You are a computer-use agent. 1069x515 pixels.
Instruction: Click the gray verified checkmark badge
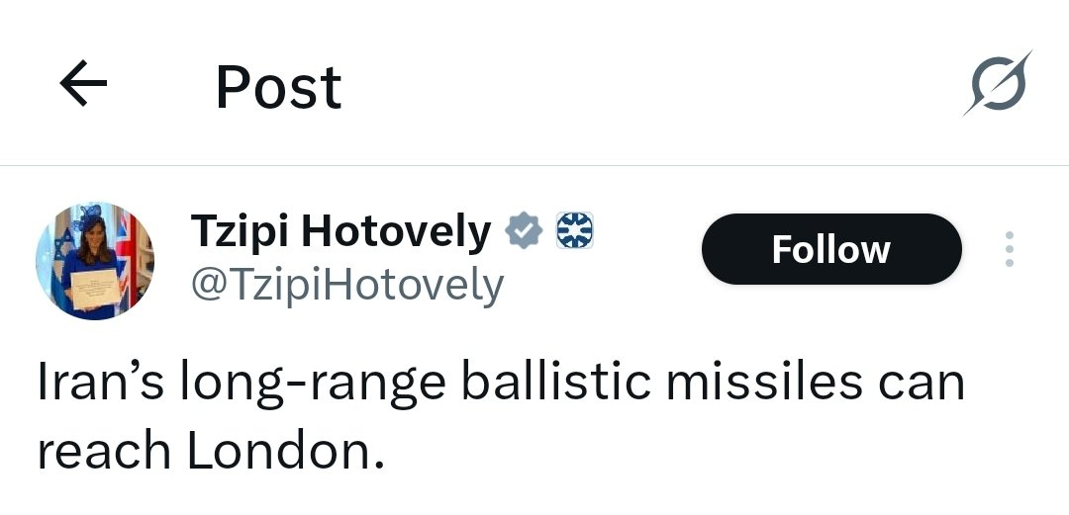coord(524,231)
